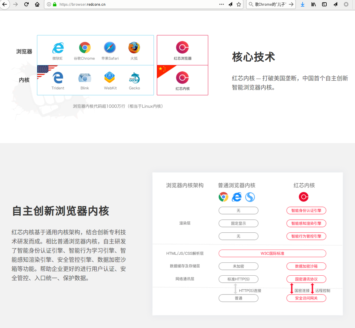Click the 红芯浏览器 red logo

coord(182,48)
